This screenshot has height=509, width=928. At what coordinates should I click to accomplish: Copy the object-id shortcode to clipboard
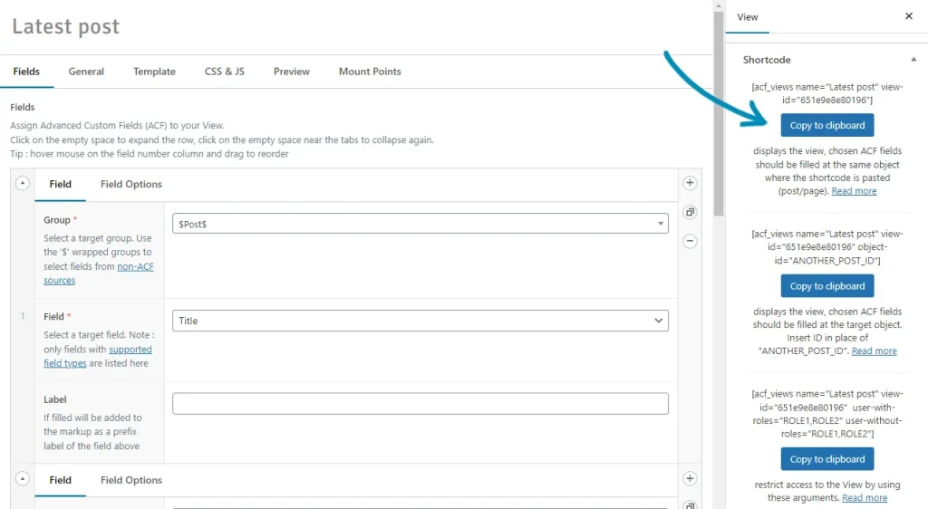pos(826,286)
